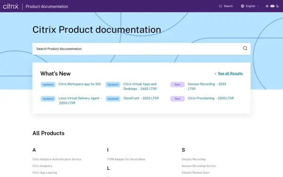Open Session Recording - 2203 LTSR
Image resolution: width=283 pixels, height=177 pixels.
pyautogui.click(x=207, y=86)
